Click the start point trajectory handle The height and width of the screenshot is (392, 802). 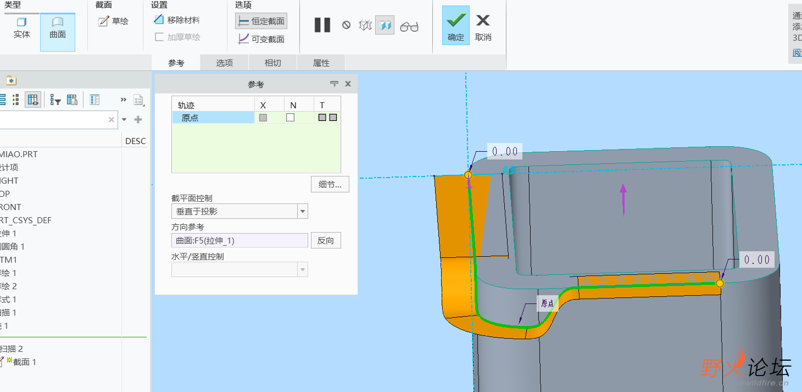point(469,175)
